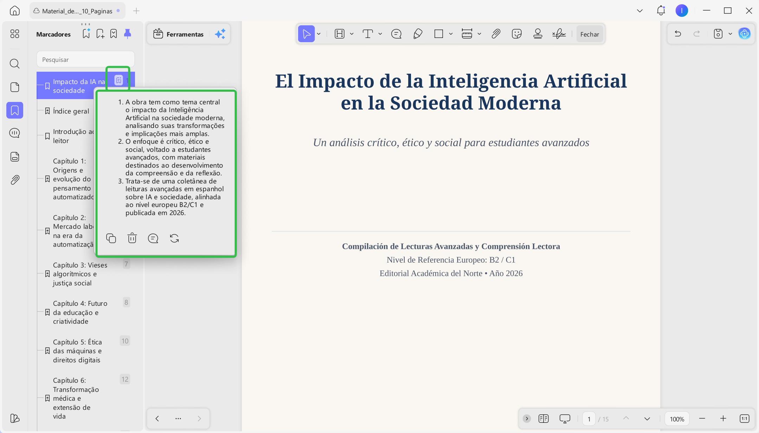The height and width of the screenshot is (433, 759).
Task: Open the Ferramentas tools menu
Action: pos(178,34)
